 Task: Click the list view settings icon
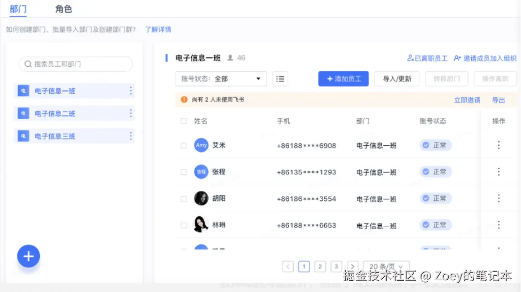click(x=280, y=79)
